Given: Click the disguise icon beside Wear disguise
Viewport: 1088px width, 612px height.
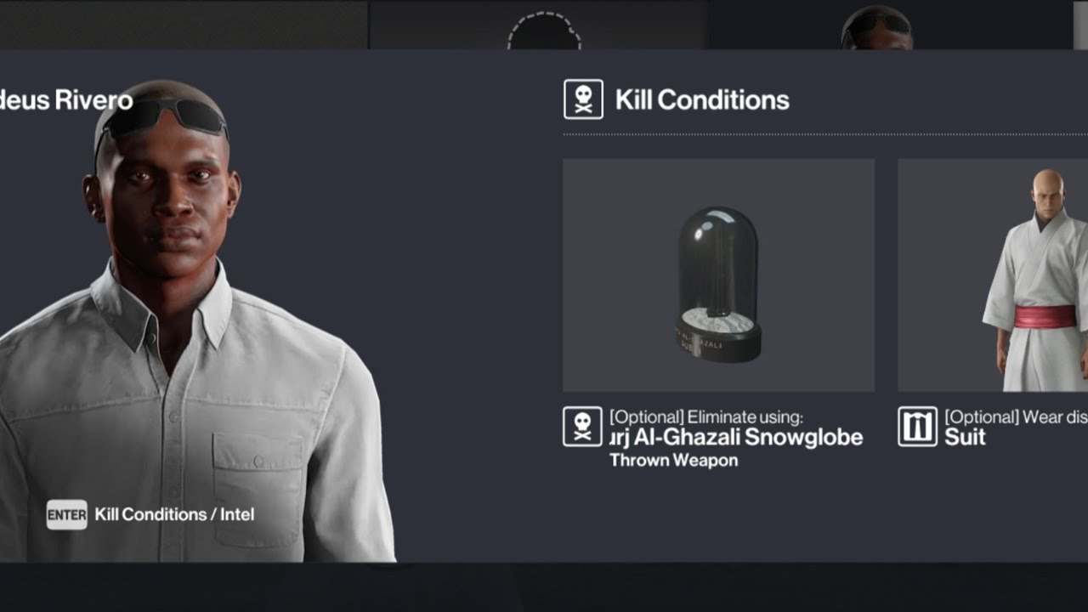Looking at the screenshot, I should [x=917, y=427].
